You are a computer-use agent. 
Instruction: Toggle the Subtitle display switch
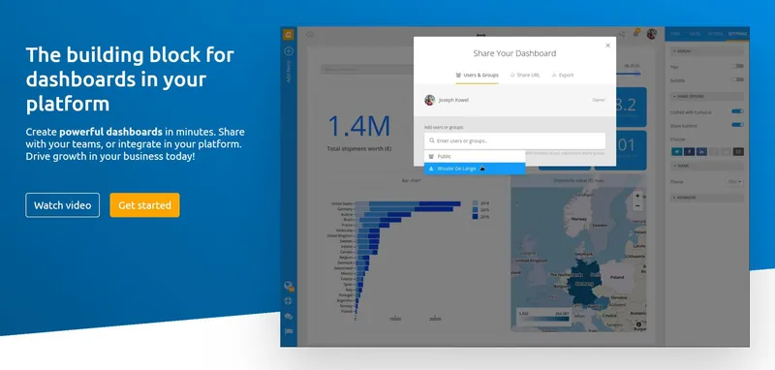point(738,79)
